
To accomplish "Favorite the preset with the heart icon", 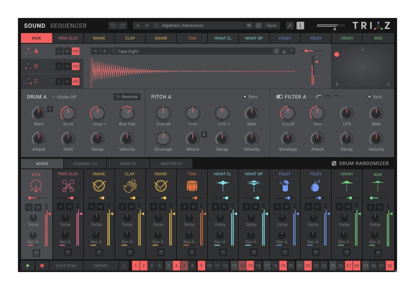I will tap(249, 25).
